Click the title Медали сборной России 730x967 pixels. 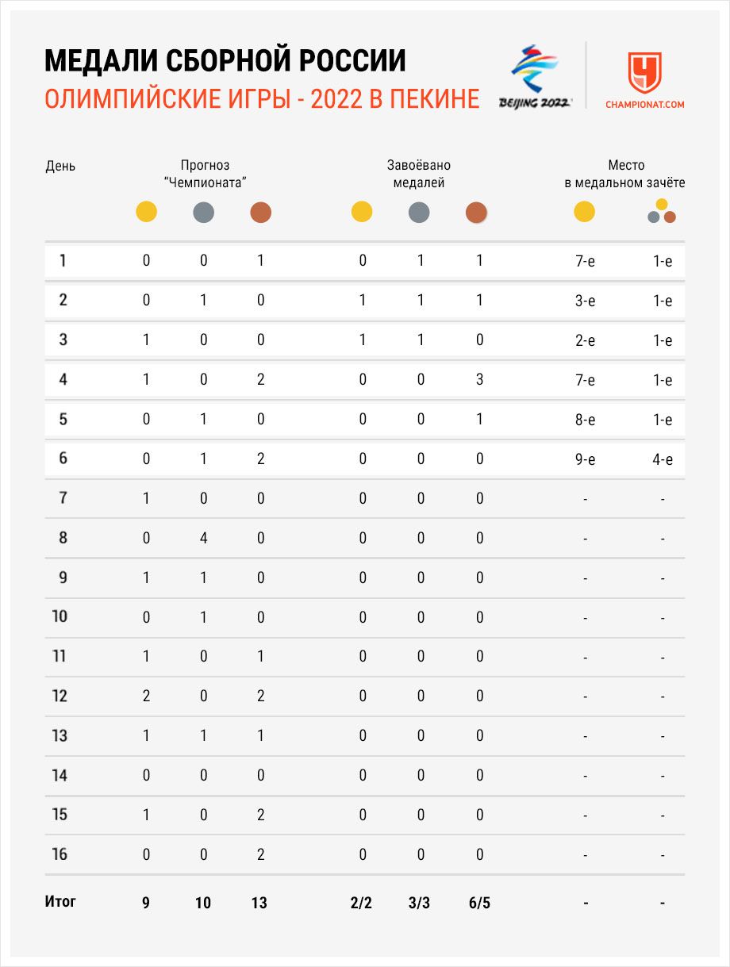pos(225,59)
